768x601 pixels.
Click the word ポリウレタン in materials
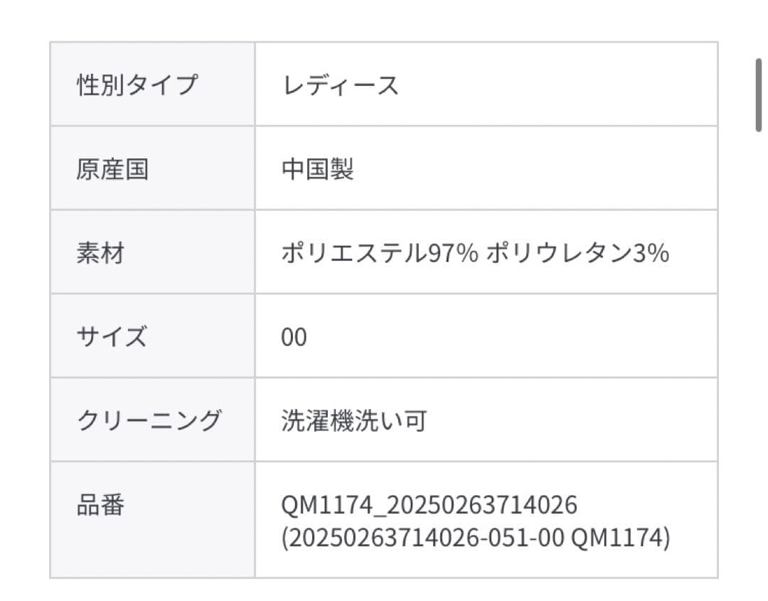pyautogui.click(x=558, y=254)
